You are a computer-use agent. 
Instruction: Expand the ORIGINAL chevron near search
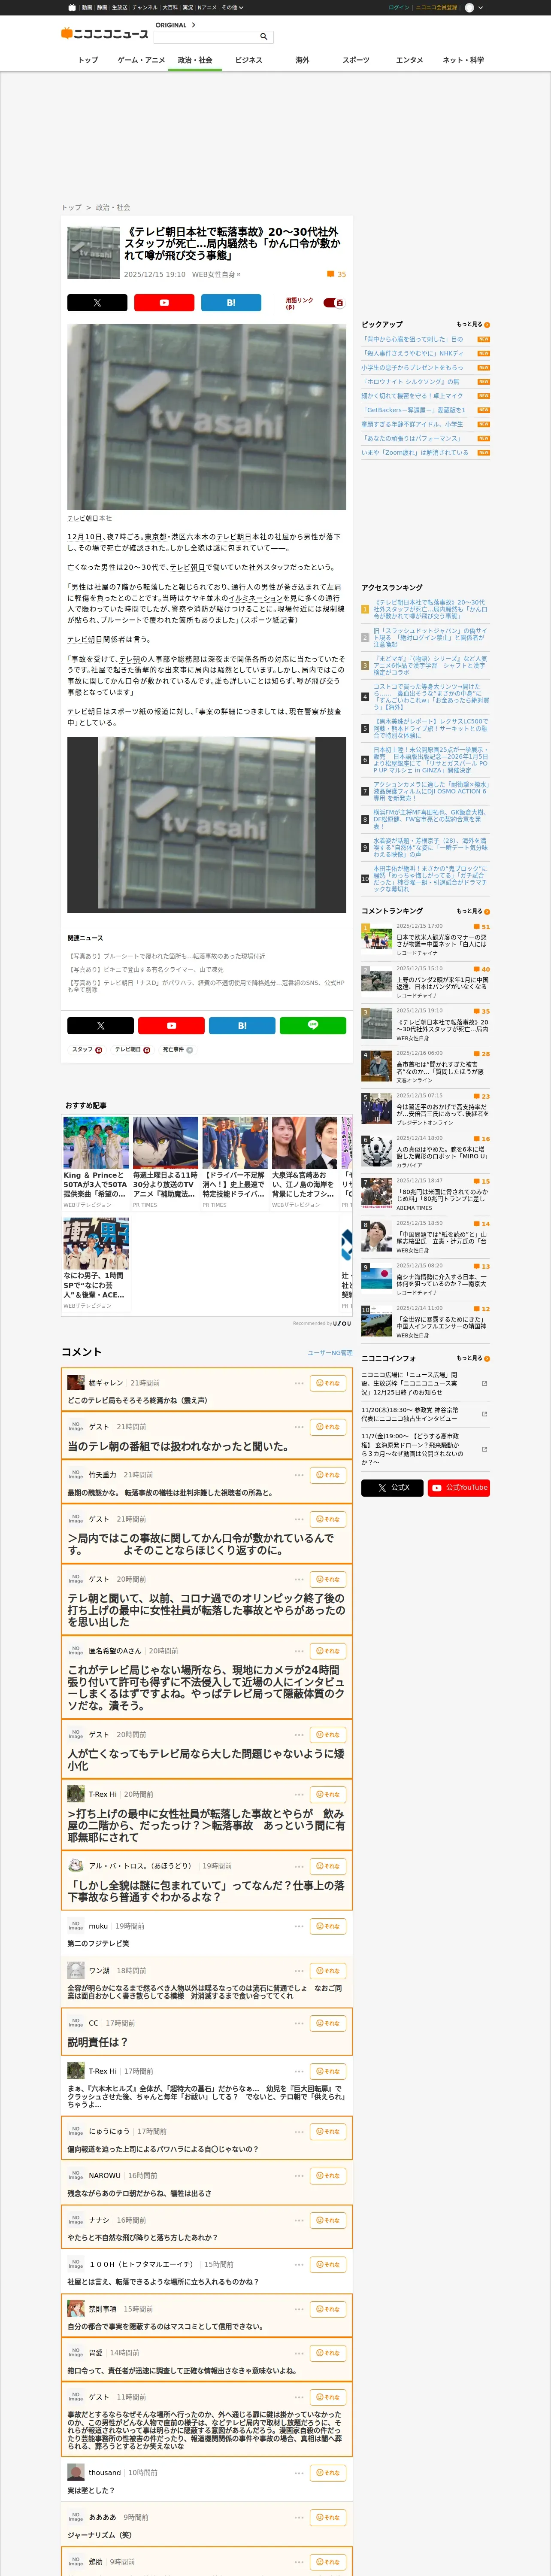[194, 25]
